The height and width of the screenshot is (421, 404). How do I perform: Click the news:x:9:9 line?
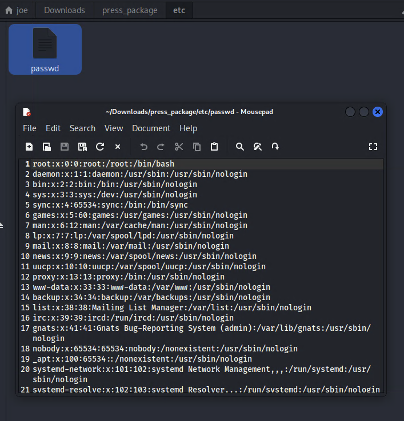point(145,256)
